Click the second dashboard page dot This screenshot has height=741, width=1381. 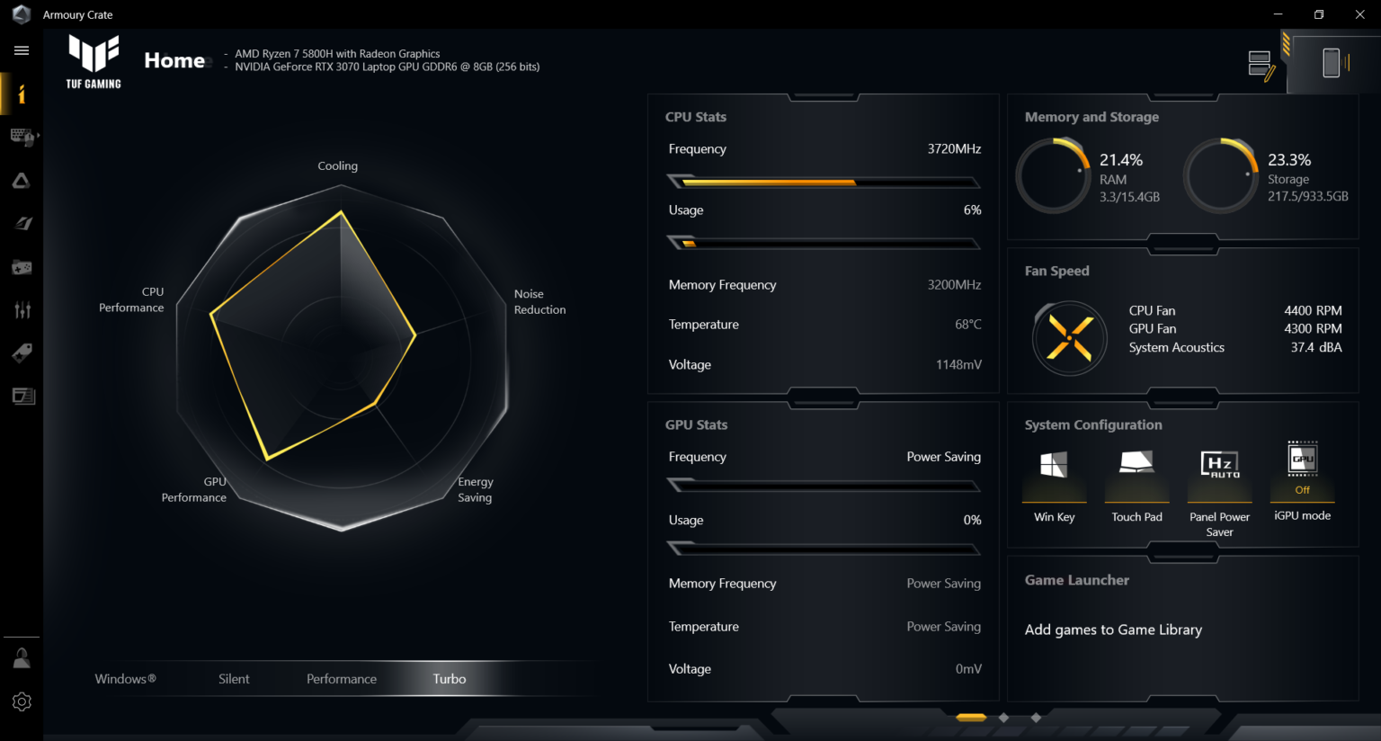tap(1004, 718)
